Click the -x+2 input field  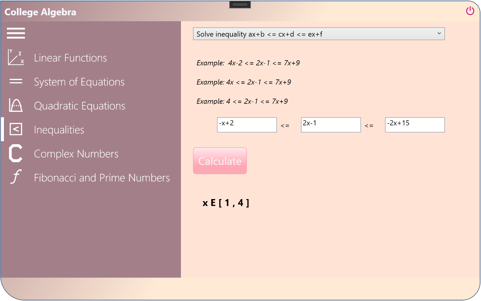pyautogui.click(x=247, y=125)
